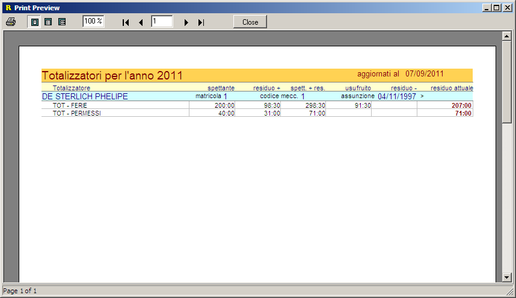This screenshot has height=298, width=516.
Task: Click employee name DE STERLICH PHELIPE
Action: pos(85,96)
